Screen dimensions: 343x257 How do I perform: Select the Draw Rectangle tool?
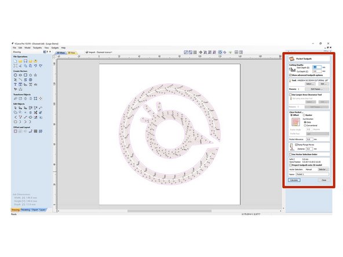[25, 75]
